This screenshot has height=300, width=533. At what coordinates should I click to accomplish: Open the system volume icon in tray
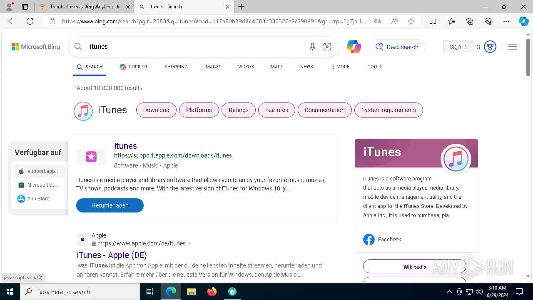click(x=479, y=292)
